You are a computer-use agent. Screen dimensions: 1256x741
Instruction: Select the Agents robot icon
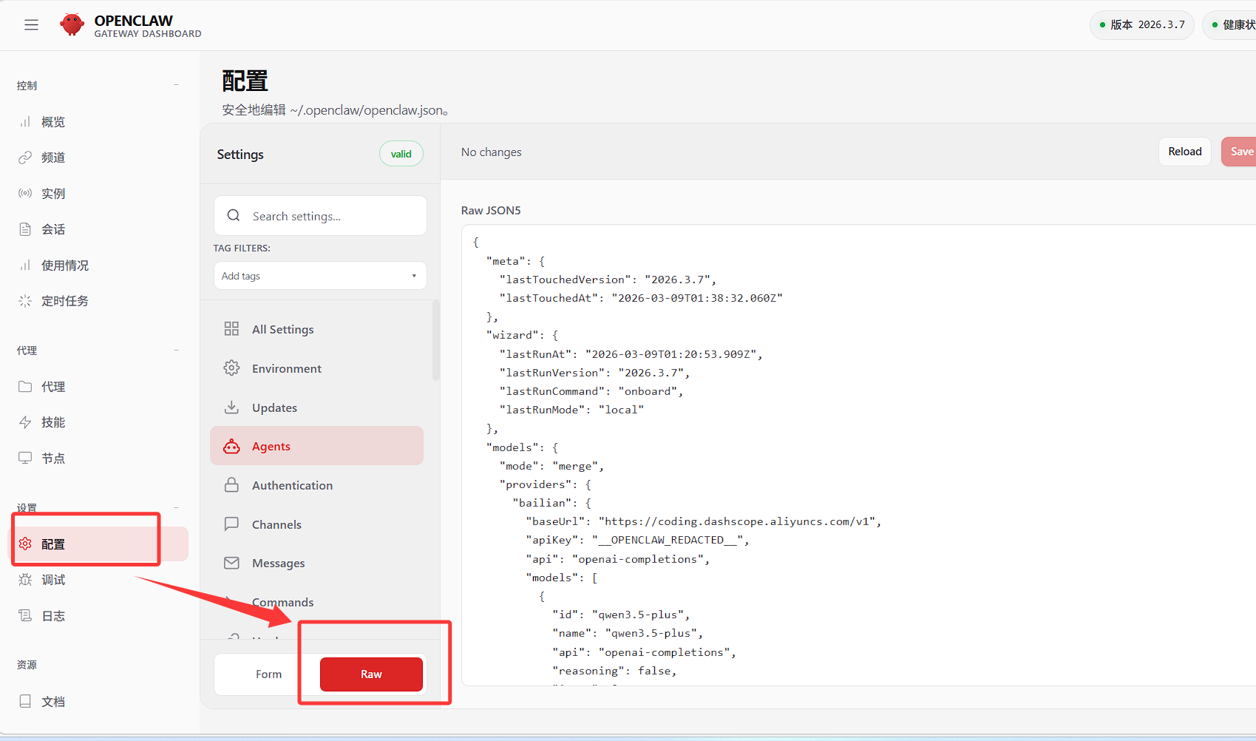(231, 447)
